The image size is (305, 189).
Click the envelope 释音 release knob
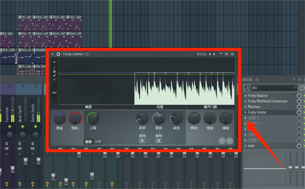coord(159,118)
